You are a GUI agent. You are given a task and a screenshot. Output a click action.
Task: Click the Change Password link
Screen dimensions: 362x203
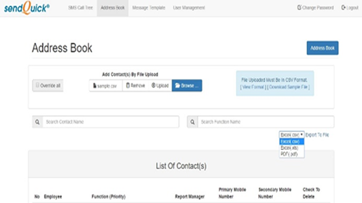click(x=316, y=7)
